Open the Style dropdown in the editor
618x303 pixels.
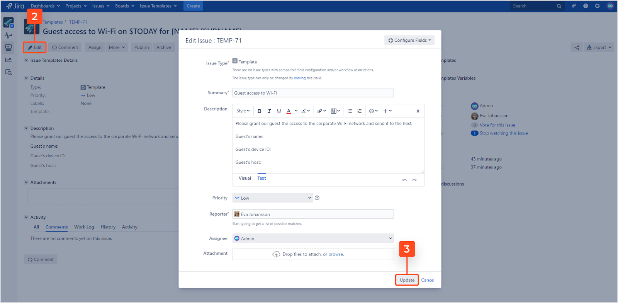(243, 111)
